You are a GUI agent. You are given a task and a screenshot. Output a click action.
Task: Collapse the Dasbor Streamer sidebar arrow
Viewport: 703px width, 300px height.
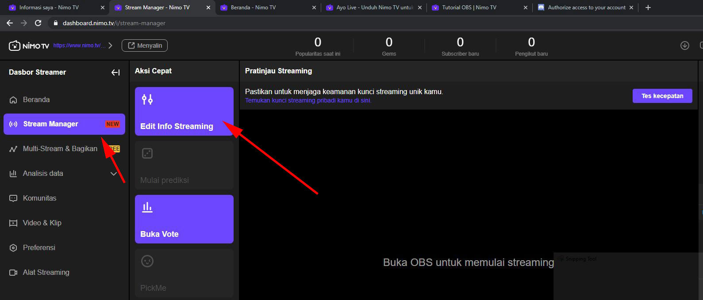coord(115,72)
